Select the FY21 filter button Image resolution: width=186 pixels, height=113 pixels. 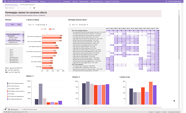(12, 25)
